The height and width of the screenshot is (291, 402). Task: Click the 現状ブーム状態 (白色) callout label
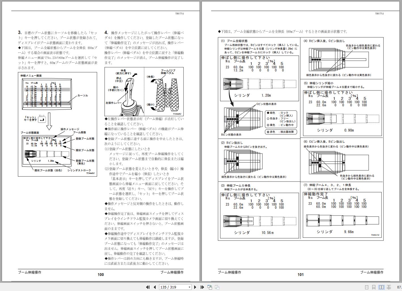(x=48, y=170)
